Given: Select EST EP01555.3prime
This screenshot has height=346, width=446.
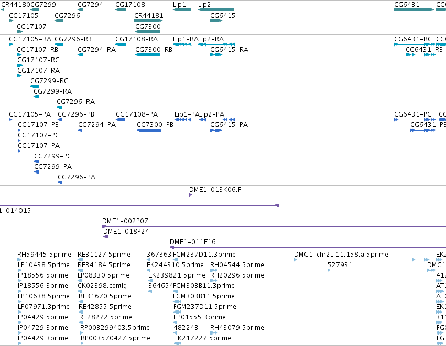Looking at the screenshot, I should 175,322.
